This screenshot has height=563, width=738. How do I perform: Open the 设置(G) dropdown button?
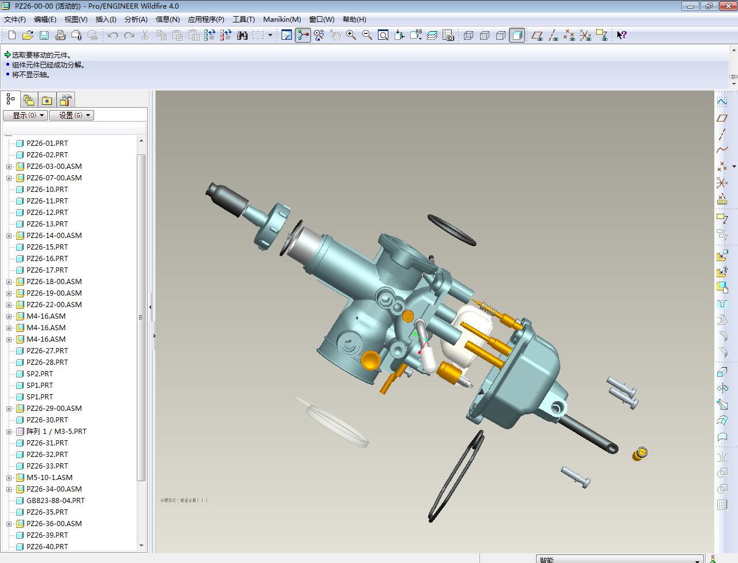pos(72,115)
